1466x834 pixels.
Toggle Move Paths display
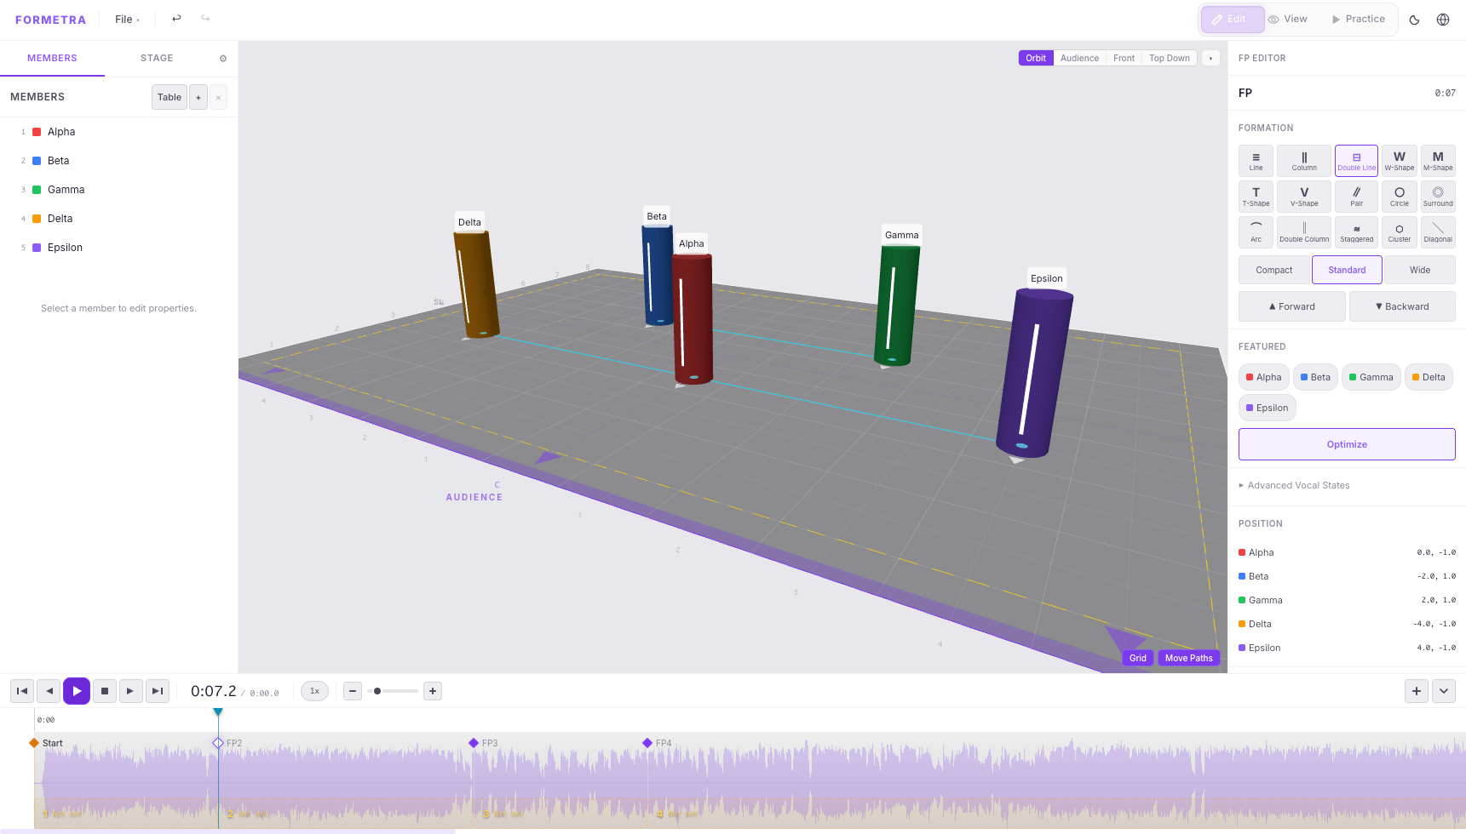click(1188, 658)
